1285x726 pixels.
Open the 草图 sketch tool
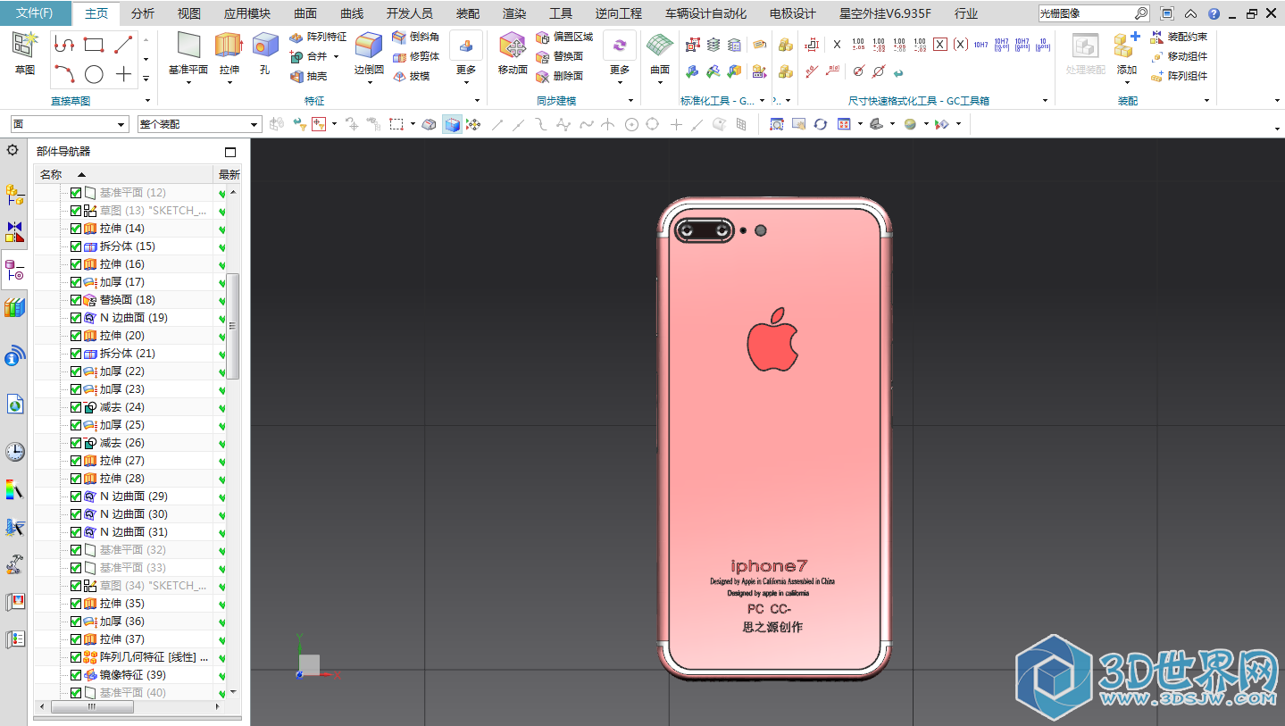tap(25, 53)
